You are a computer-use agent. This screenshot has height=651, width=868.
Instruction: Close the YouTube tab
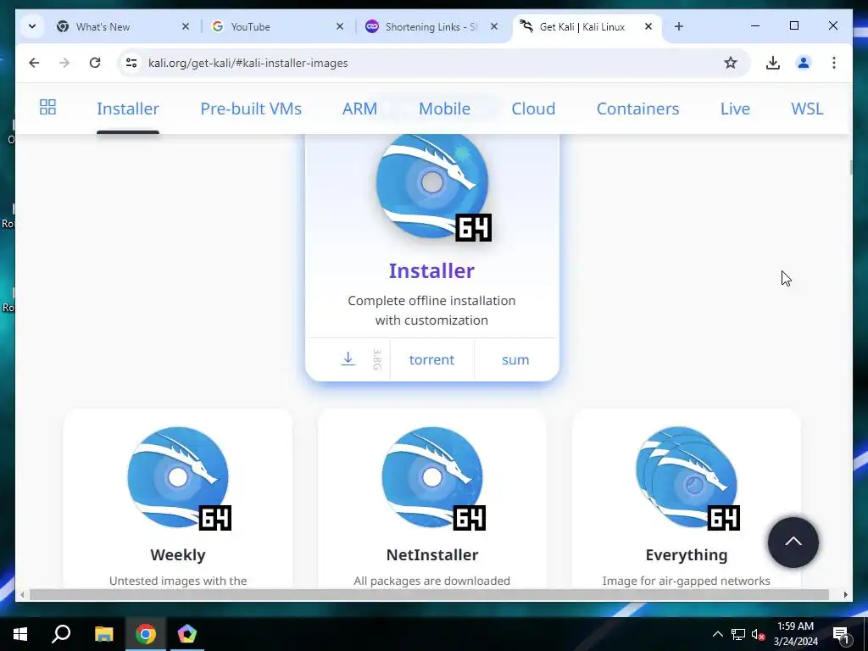pyautogui.click(x=340, y=26)
